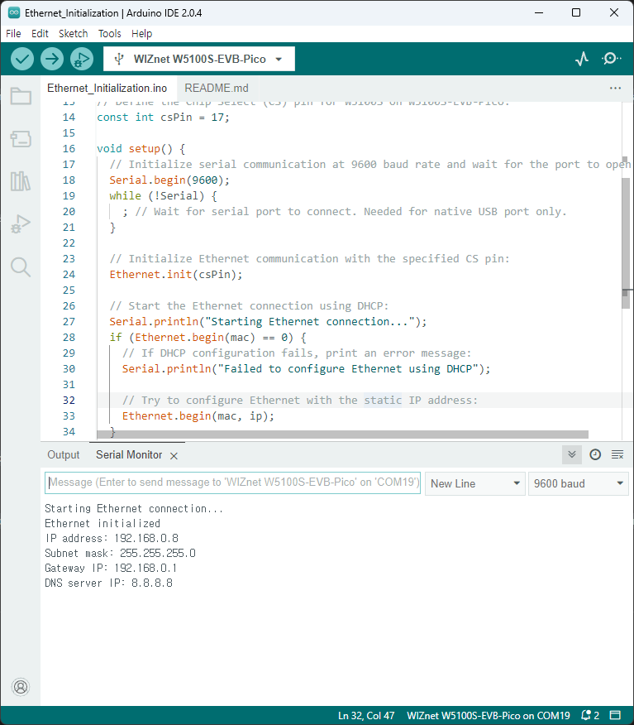Select the Serial Monitor panel tab

[x=129, y=454]
